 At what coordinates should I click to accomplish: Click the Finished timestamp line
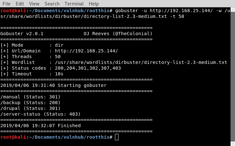click(x=40, y=126)
